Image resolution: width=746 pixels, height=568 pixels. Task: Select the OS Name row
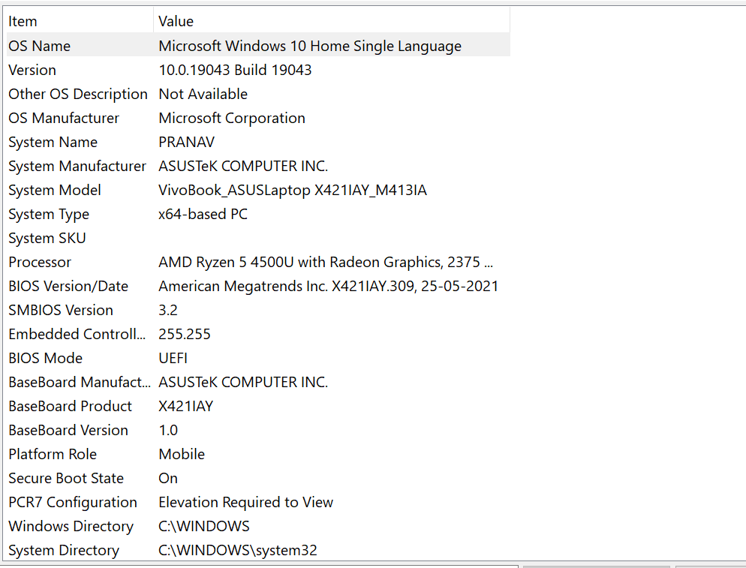[39, 46]
